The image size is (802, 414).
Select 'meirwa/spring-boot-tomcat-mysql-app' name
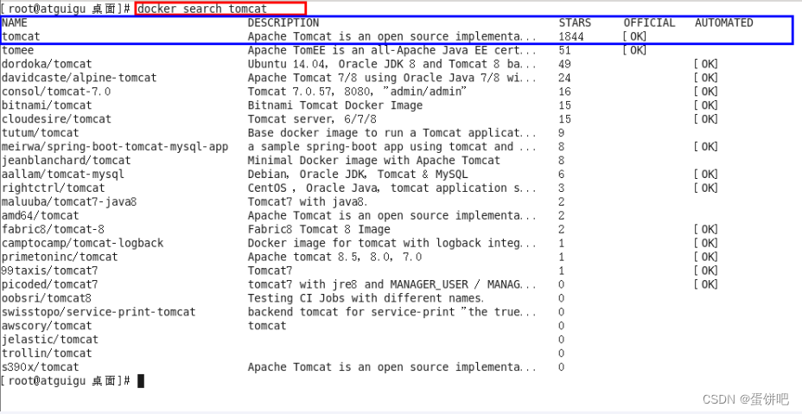(x=115, y=148)
